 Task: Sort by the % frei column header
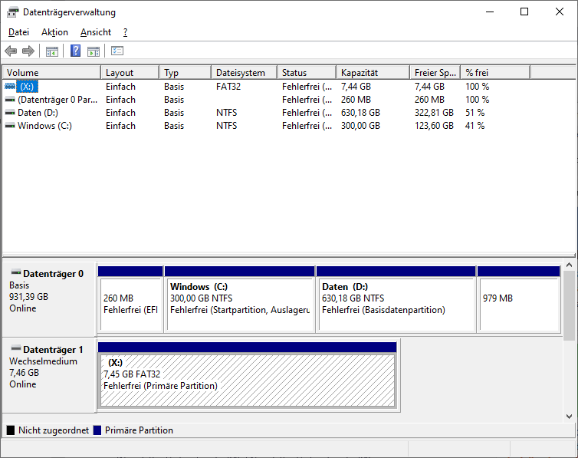(x=495, y=73)
